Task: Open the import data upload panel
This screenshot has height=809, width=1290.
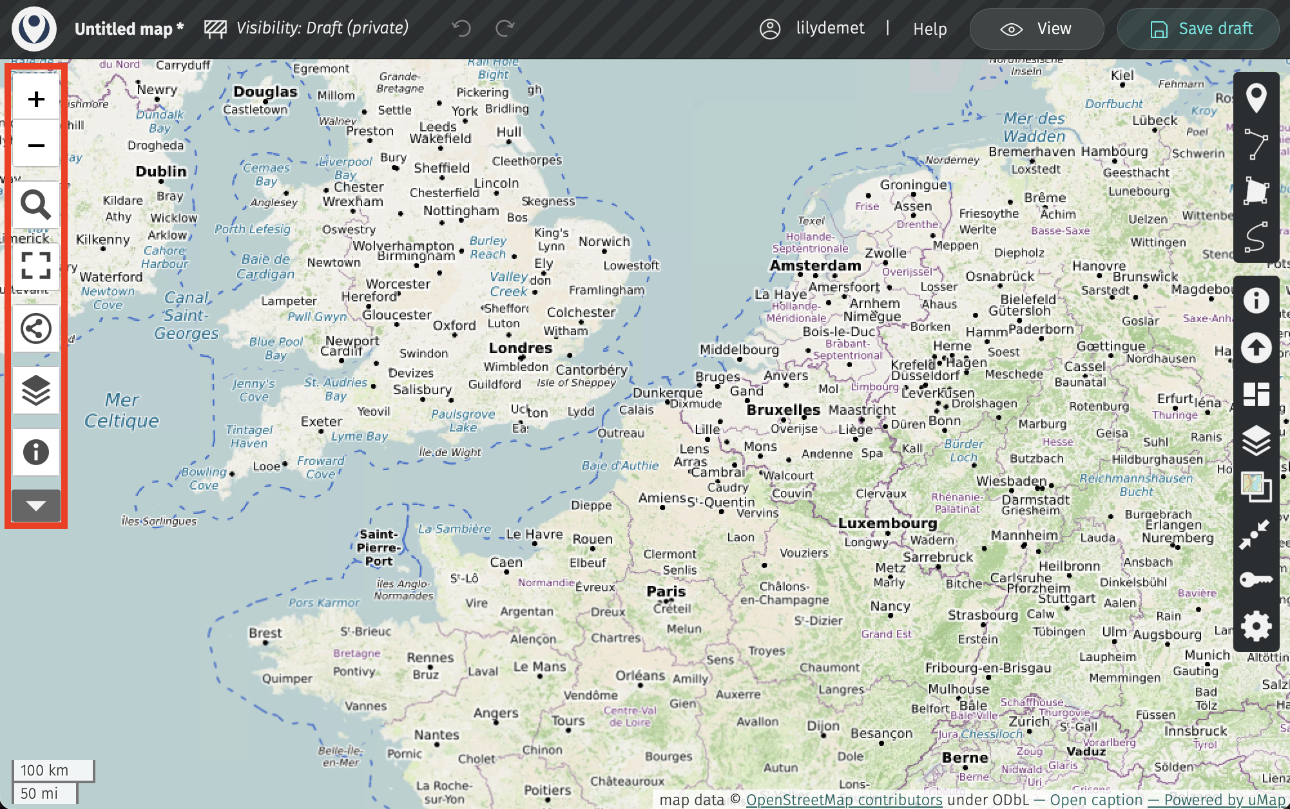Action: pyautogui.click(x=1256, y=348)
